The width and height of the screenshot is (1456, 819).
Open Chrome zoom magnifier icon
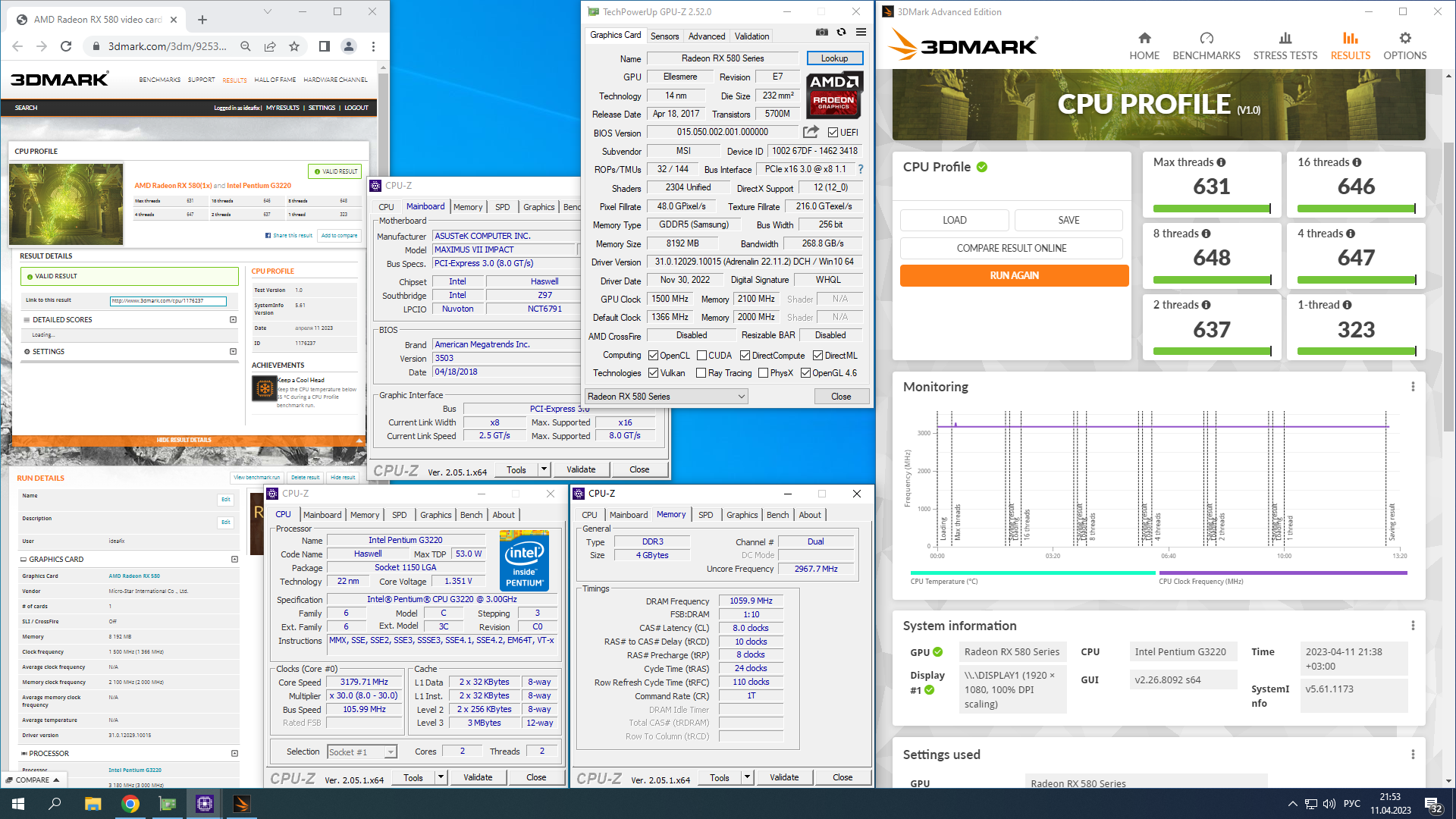click(246, 46)
